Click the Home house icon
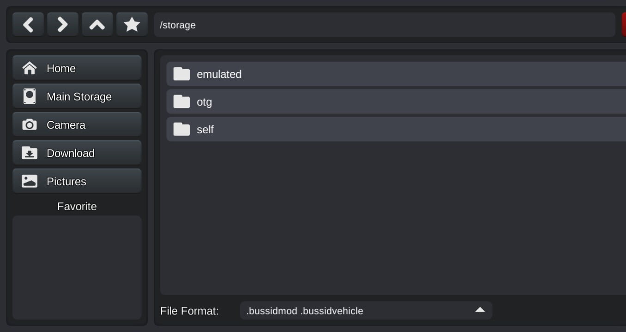 tap(30, 68)
